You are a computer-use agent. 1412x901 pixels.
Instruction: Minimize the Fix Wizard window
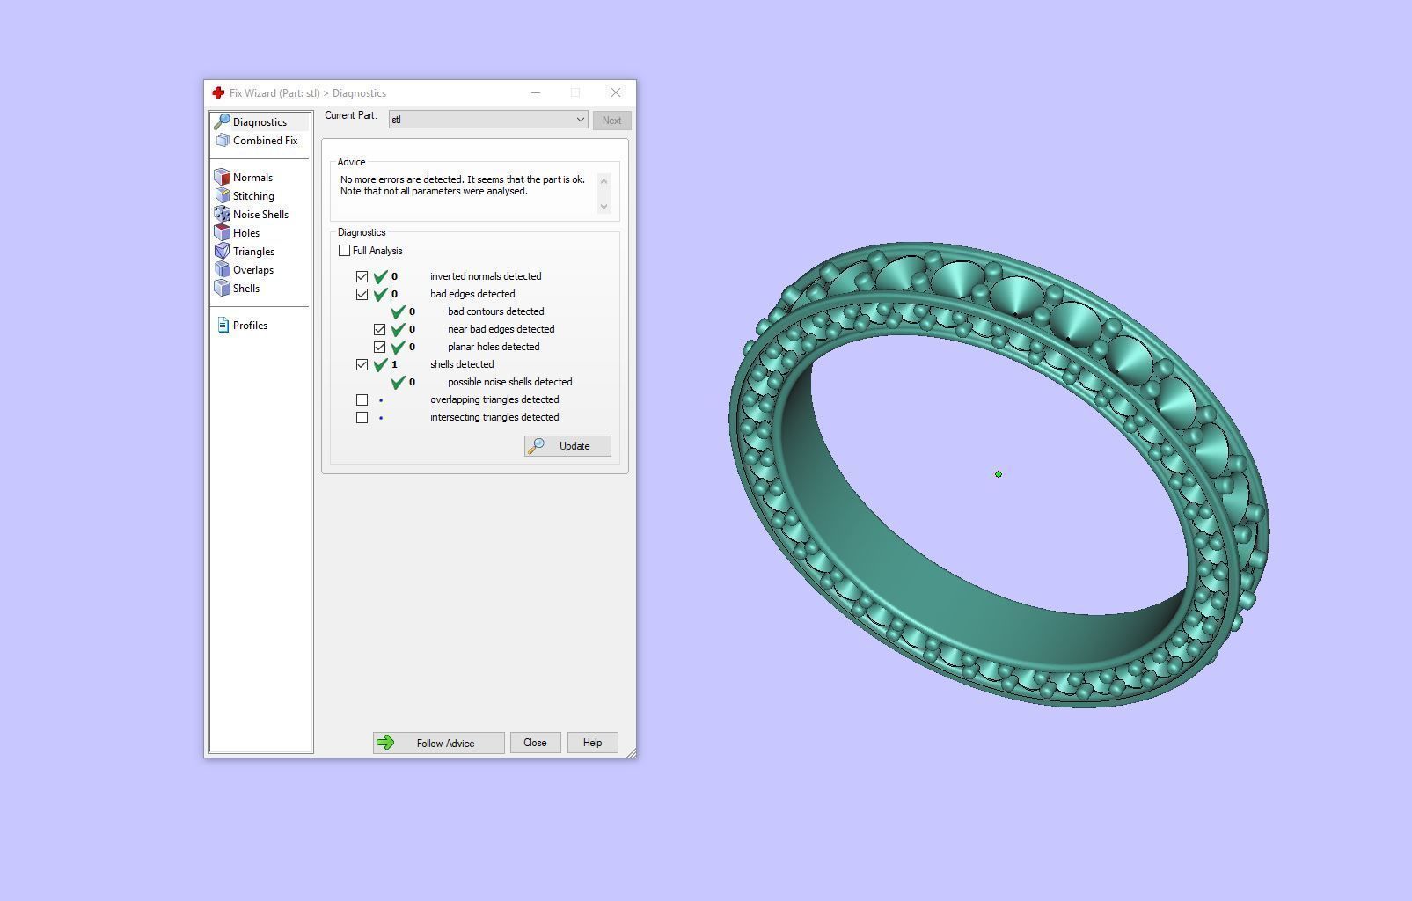pos(536,92)
